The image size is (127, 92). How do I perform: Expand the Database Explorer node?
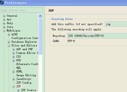[9, 42]
